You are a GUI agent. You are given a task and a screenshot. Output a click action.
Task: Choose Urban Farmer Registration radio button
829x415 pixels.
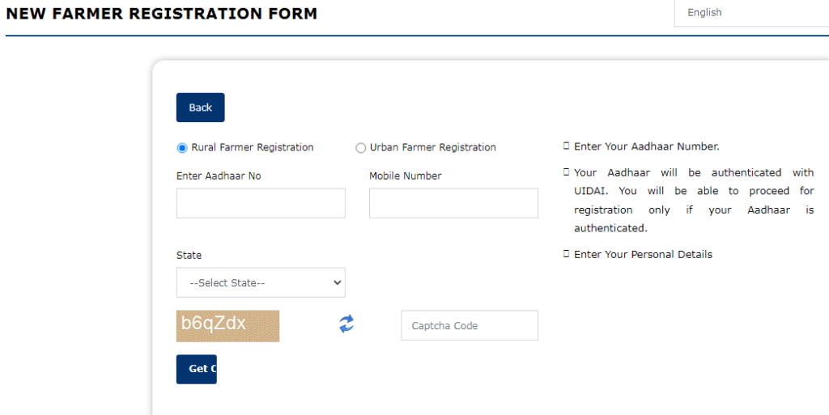tap(360, 148)
